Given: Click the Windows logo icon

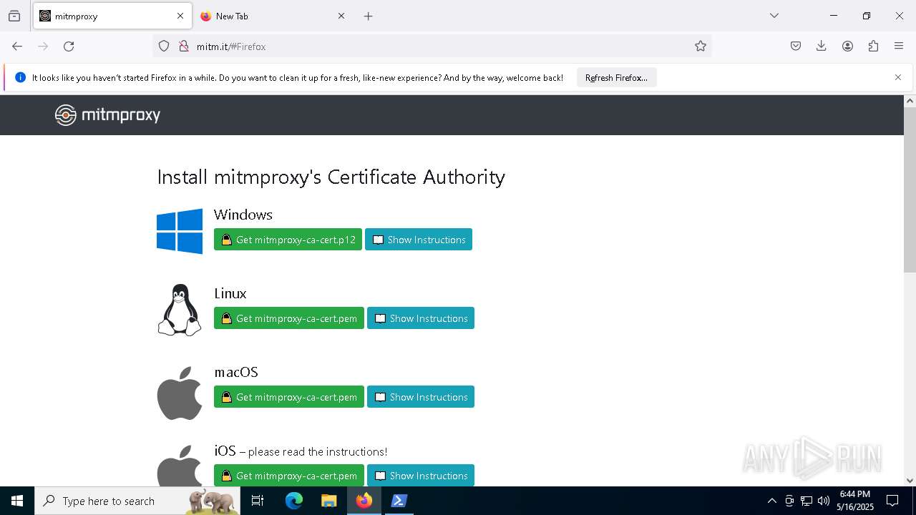Looking at the screenshot, I should [x=180, y=231].
